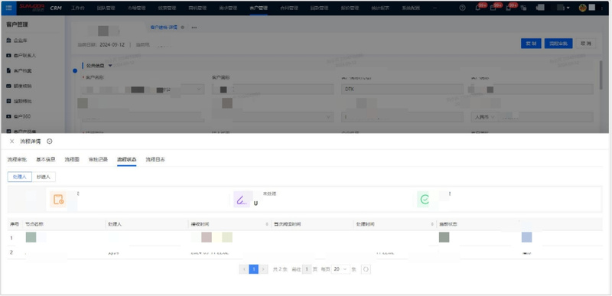Click the orange calendar status card icon
The height and width of the screenshot is (296, 612).
coord(58,200)
